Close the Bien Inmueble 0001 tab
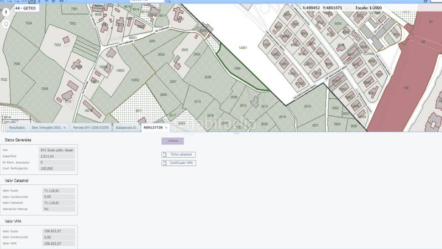The width and height of the screenshot is (442, 249). 65,127
